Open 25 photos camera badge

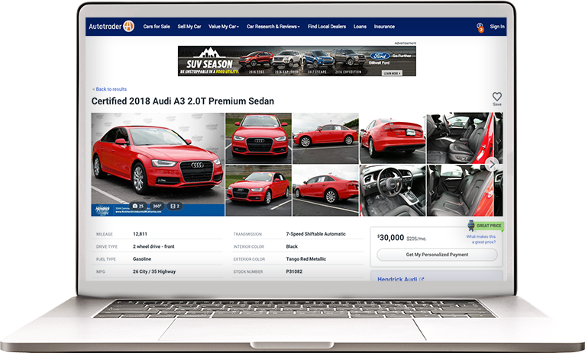138,206
